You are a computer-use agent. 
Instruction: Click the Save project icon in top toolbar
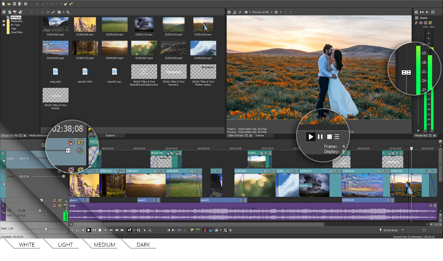[x=14, y=3]
